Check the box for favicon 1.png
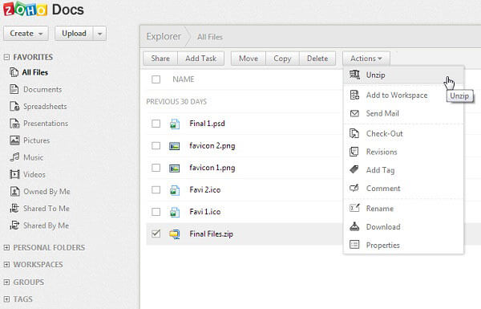Viewport: 481px width, 309px height. 156,168
